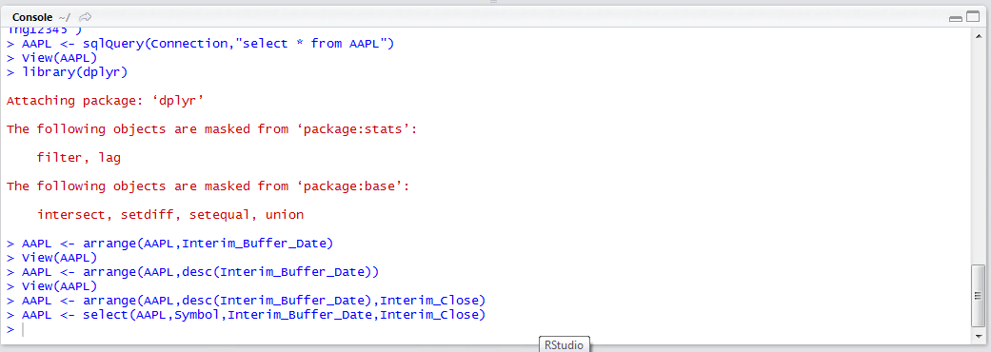Click "intersect, setdiff, setequal, union" text
This screenshot has width=991, height=352.
point(170,214)
